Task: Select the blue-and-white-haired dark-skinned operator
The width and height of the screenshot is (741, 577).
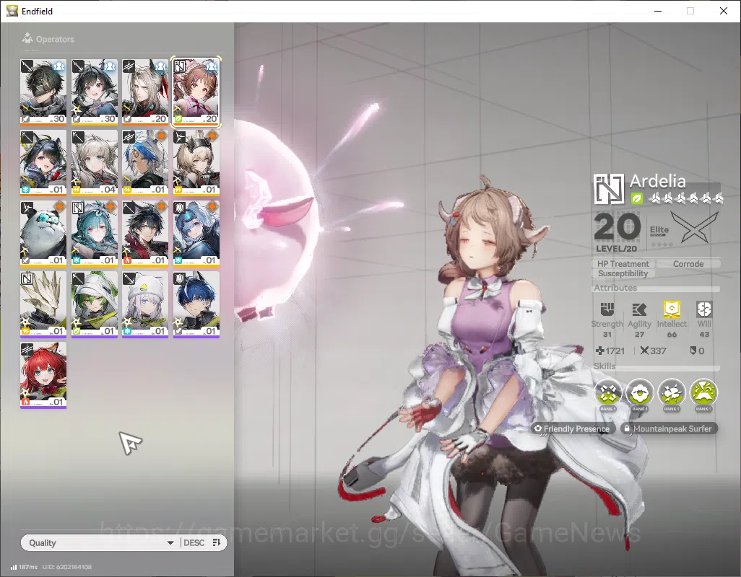Action: [145, 162]
